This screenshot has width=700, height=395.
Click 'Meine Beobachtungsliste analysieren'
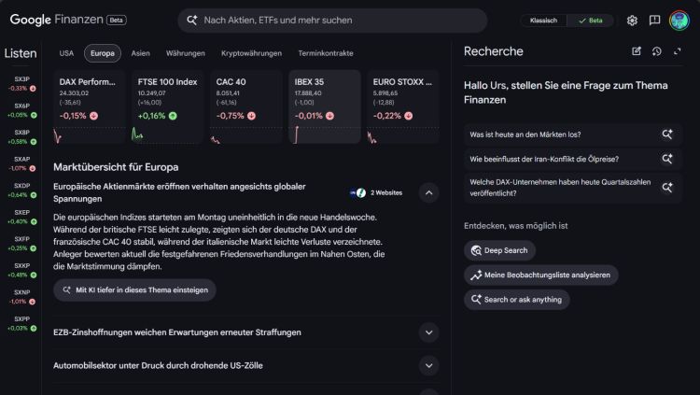click(540, 275)
